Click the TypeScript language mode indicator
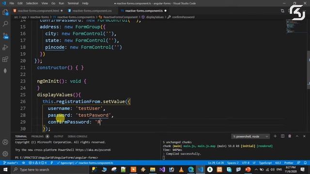Screen dimensions: 310x174 (265, 163)
